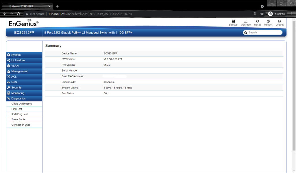The width and height of the screenshot is (296, 173).
Task: Bookmark page using the star icon
Action: 262,14
